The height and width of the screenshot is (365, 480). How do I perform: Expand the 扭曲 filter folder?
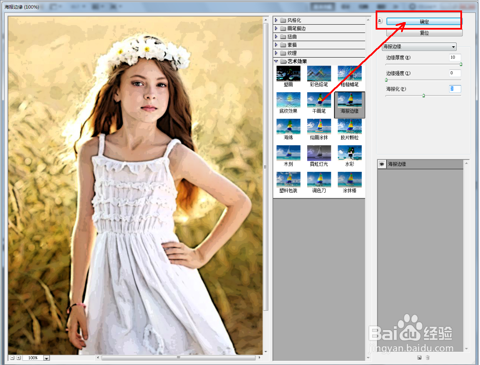pyautogui.click(x=276, y=37)
